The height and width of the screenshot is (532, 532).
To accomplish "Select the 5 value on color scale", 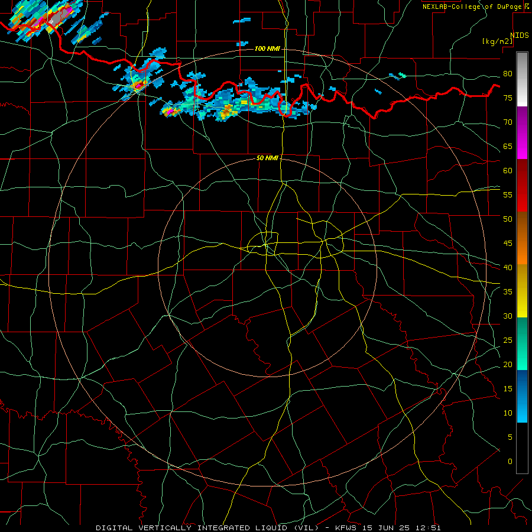I will point(510,437).
